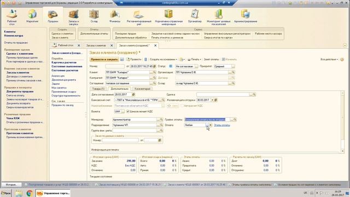Open file explorer from the taskbar

click(19, 193)
